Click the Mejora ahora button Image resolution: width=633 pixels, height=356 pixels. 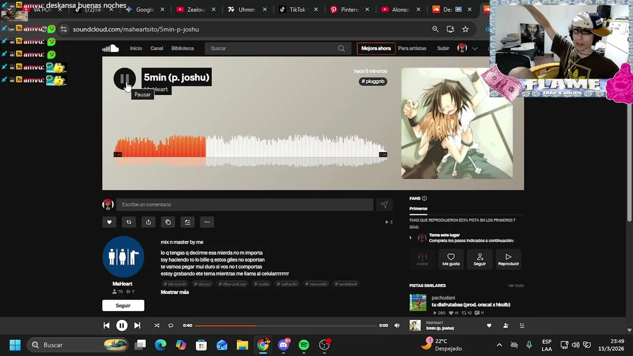click(376, 48)
